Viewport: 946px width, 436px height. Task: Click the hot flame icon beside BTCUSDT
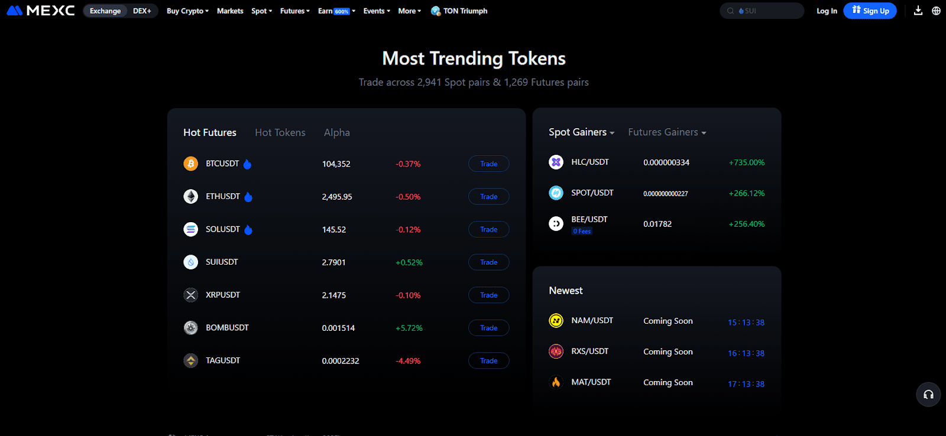tap(247, 164)
